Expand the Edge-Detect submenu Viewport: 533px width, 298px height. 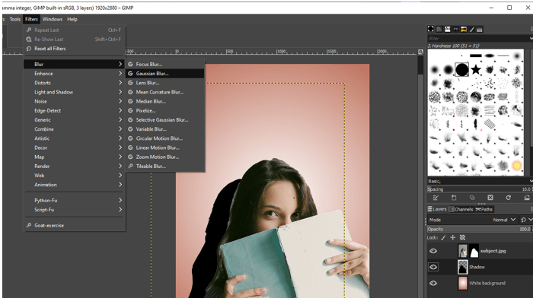[x=74, y=110]
